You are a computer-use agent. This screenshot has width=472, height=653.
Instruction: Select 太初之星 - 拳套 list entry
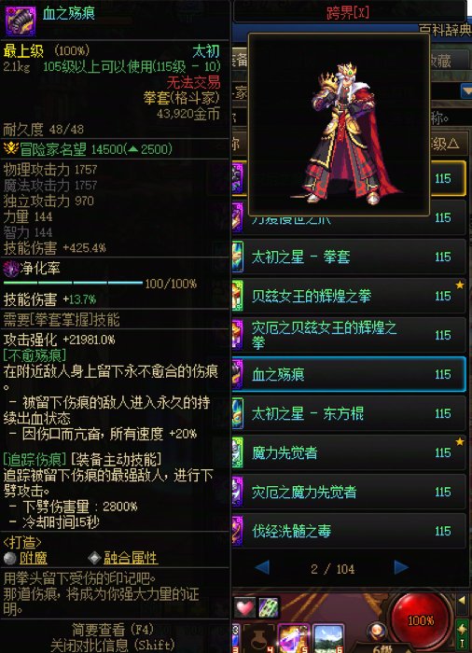[348, 257]
